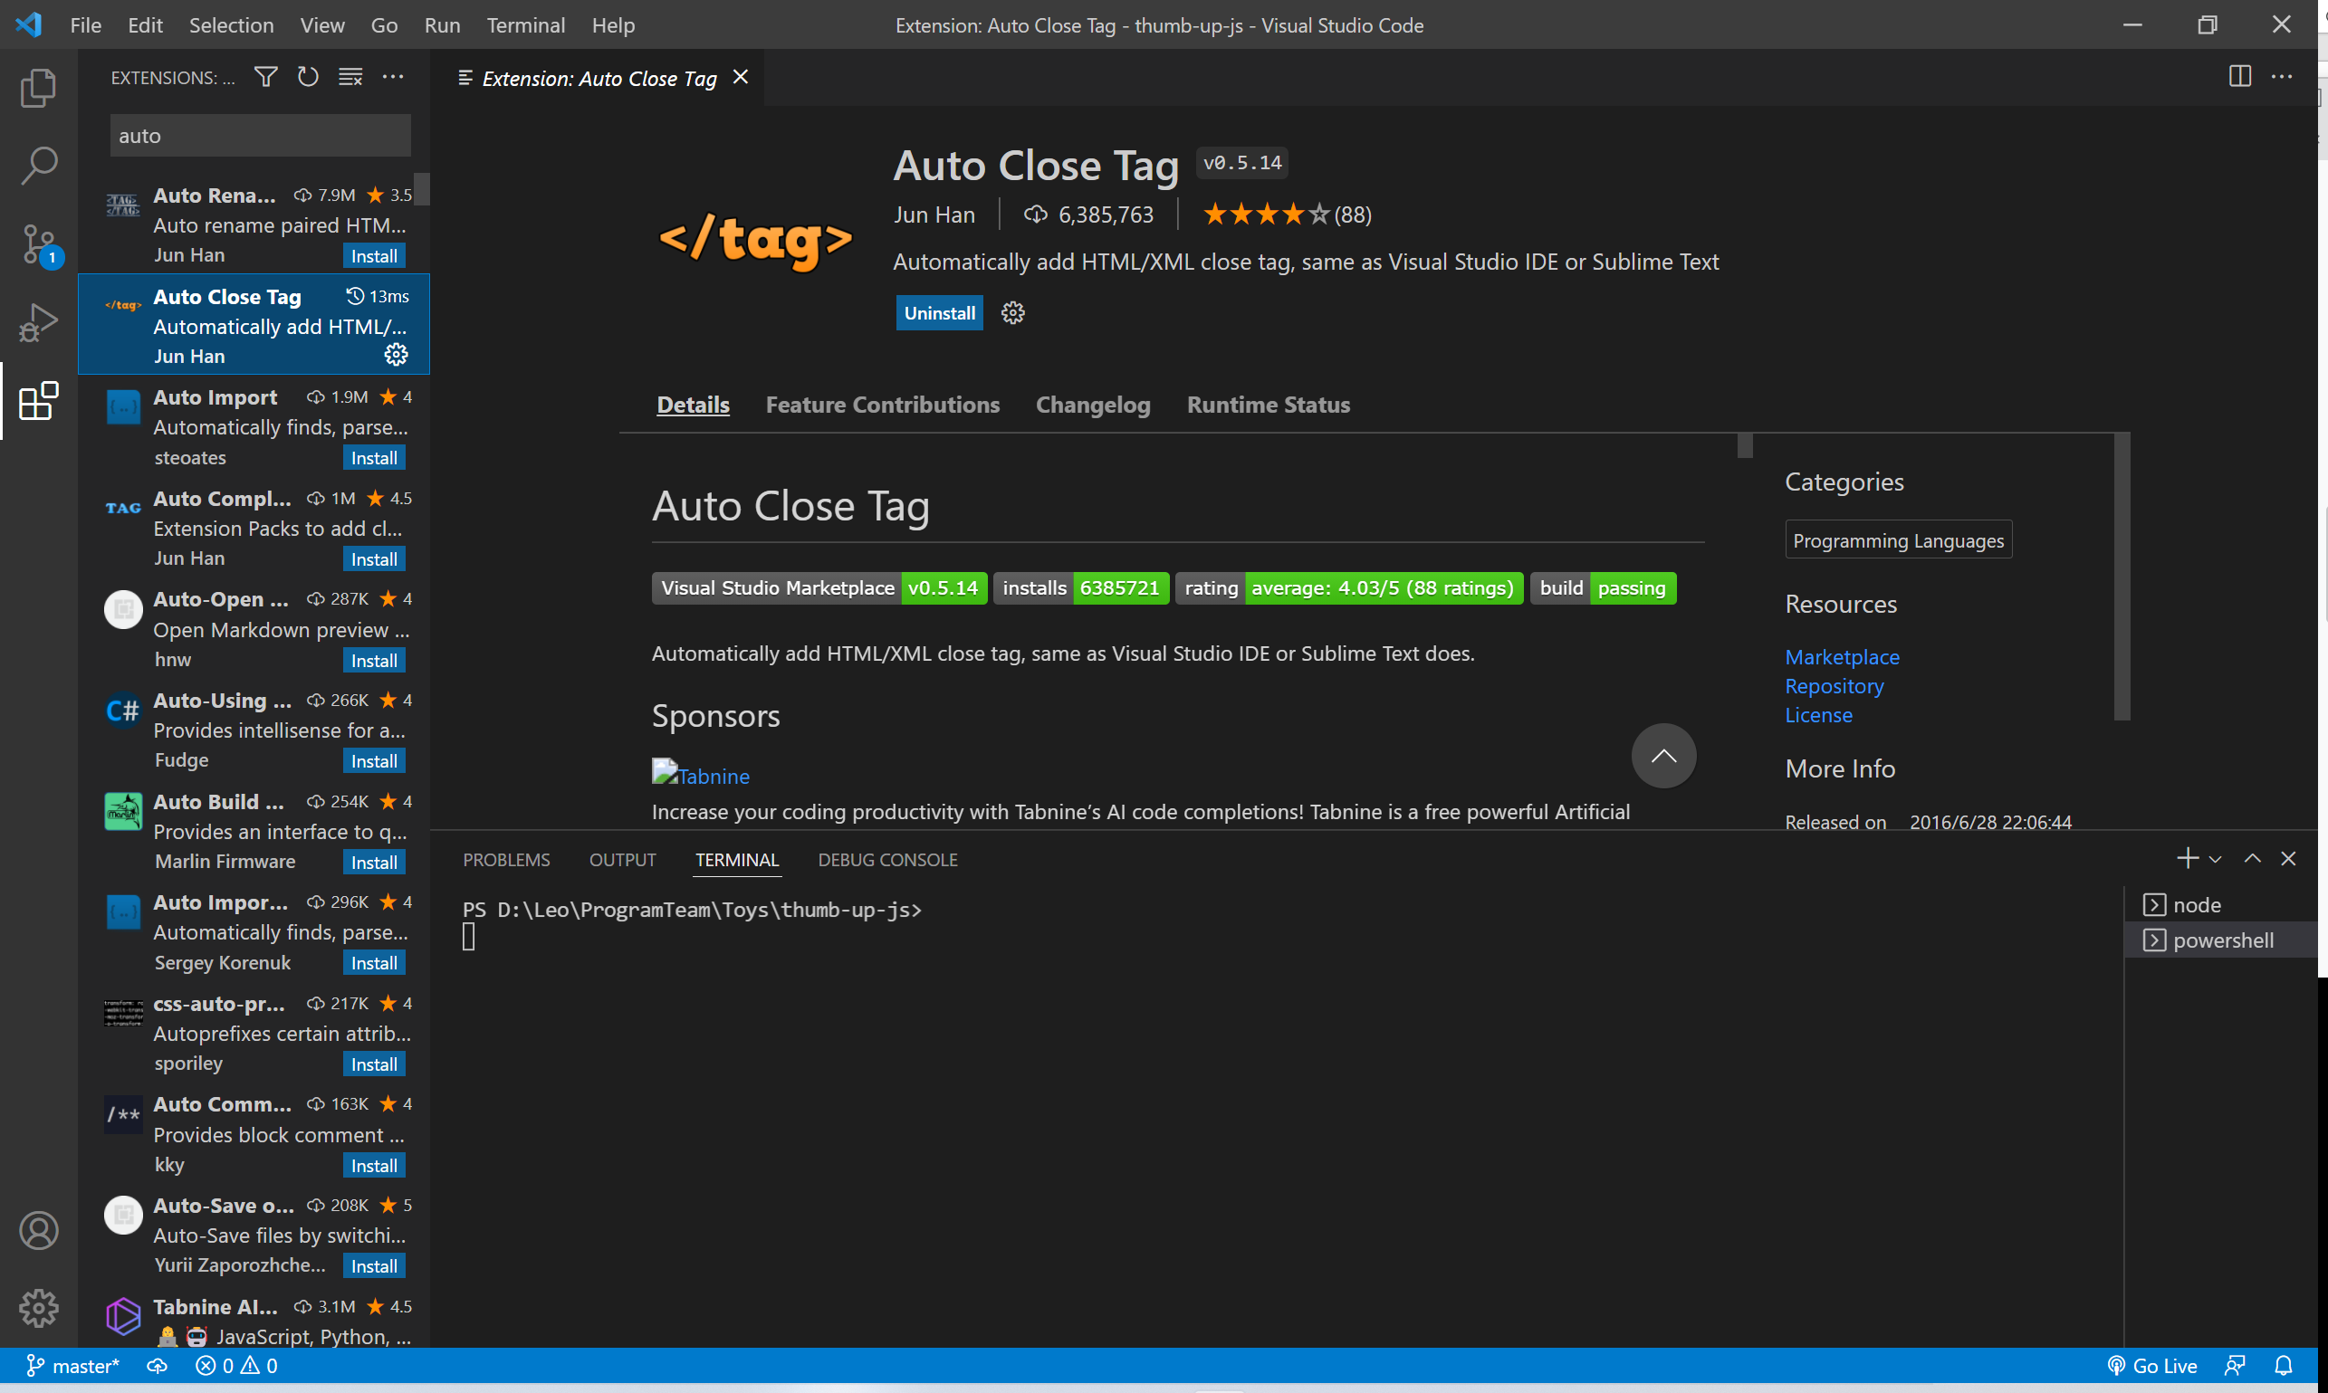
Task: Refresh the extensions list
Action: pos(308,77)
